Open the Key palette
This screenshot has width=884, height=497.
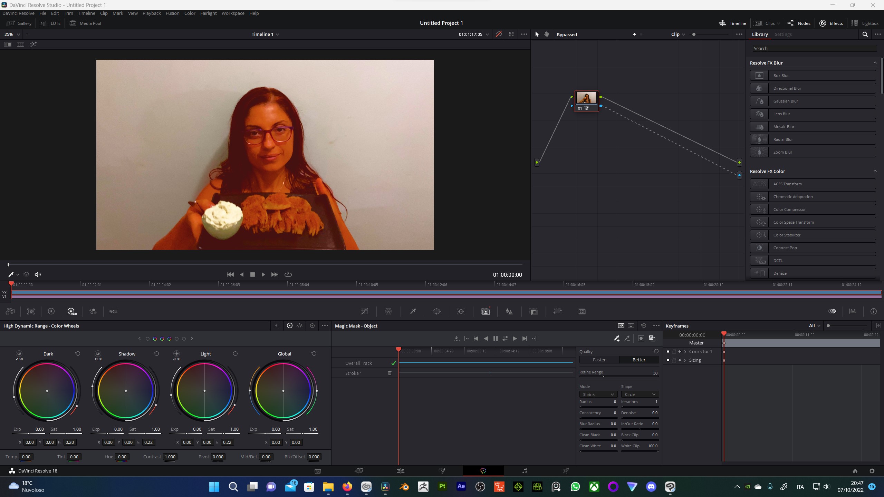(534, 311)
